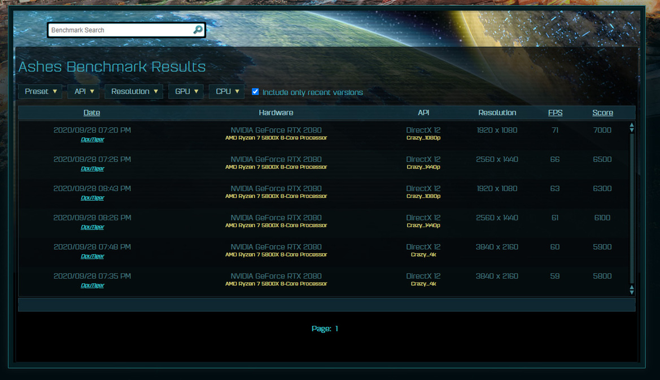Select the score value 6300
Image resolution: width=660 pixels, height=380 pixels.
[602, 189]
